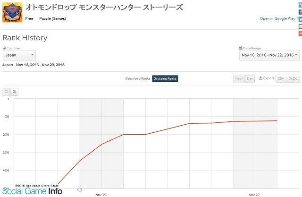Click the speech bubble event marker on the chart axis
Image resolution: width=302 pixels, height=197 pixels.
coord(80,190)
